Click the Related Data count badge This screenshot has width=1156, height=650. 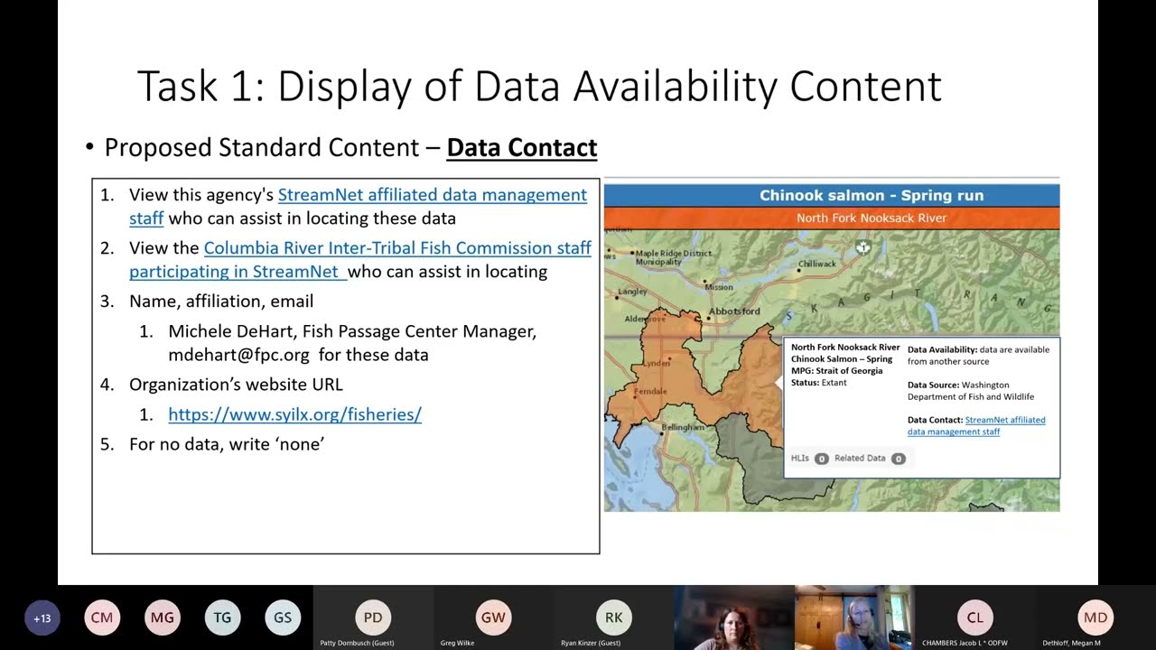[898, 459]
